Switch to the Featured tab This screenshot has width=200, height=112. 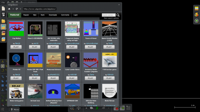15,15
